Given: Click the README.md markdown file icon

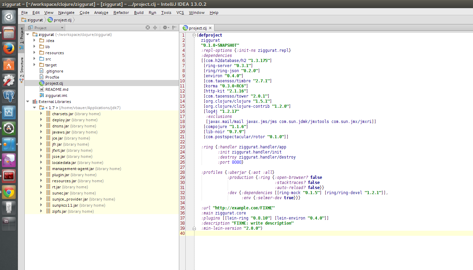Looking at the screenshot, I should click(x=42, y=89).
